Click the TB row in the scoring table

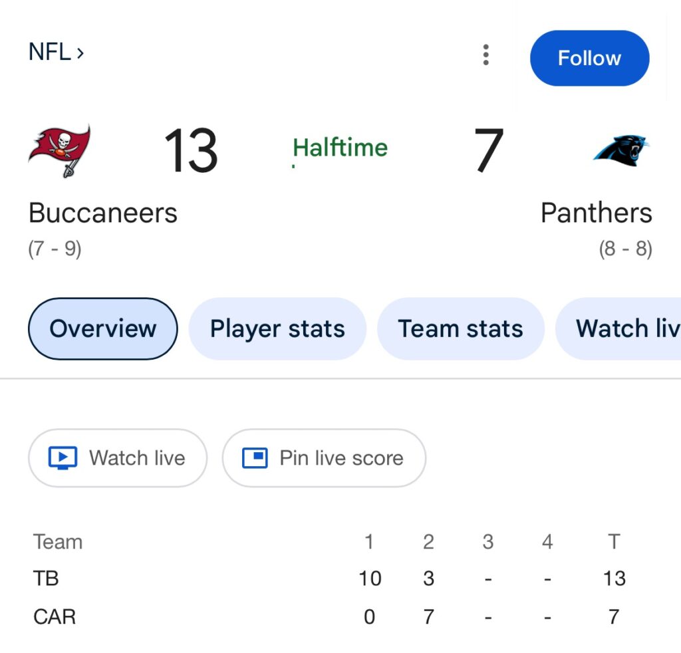[47, 579]
